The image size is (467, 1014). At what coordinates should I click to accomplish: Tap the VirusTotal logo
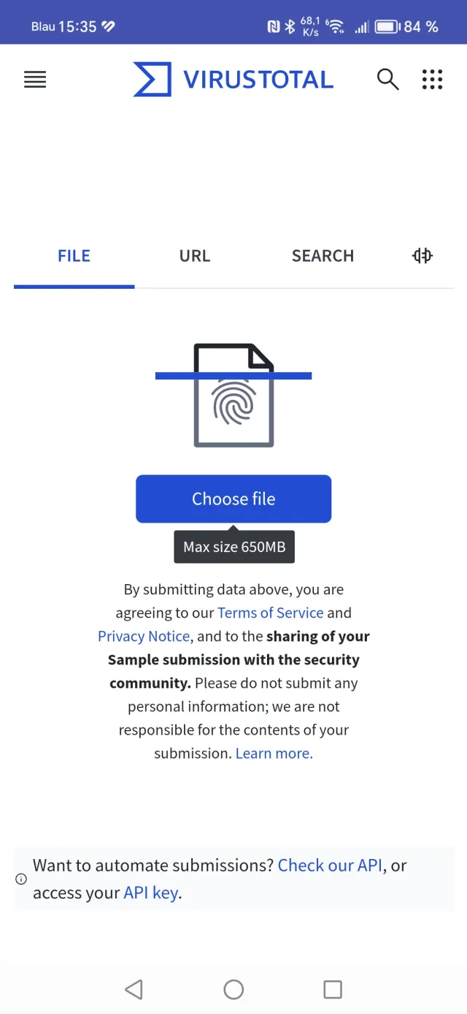click(233, 79)
